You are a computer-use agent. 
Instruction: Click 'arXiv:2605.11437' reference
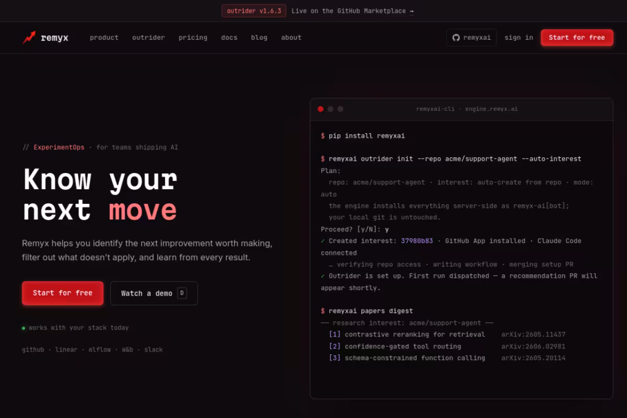click(533, 334)
